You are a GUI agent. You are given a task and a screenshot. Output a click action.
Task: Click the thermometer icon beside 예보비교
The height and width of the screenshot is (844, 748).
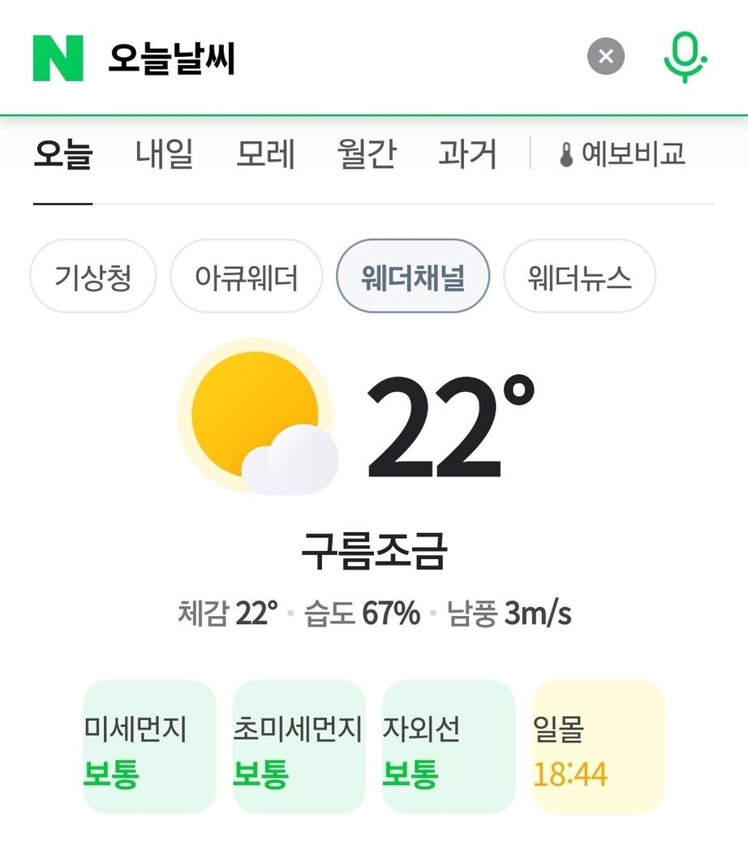[x=566, y=154]
